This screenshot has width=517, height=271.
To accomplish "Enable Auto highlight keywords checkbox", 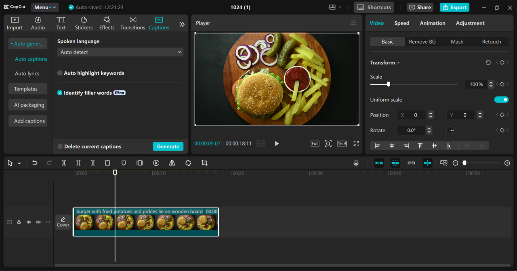I will [x=60, y=73].
